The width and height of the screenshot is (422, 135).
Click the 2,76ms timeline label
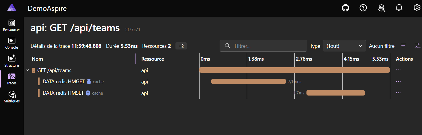(304, 59)
